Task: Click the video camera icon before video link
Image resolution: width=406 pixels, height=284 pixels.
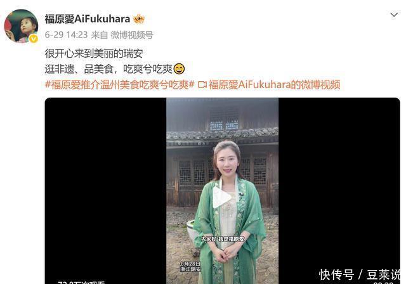Action: [x=202, y=84]
